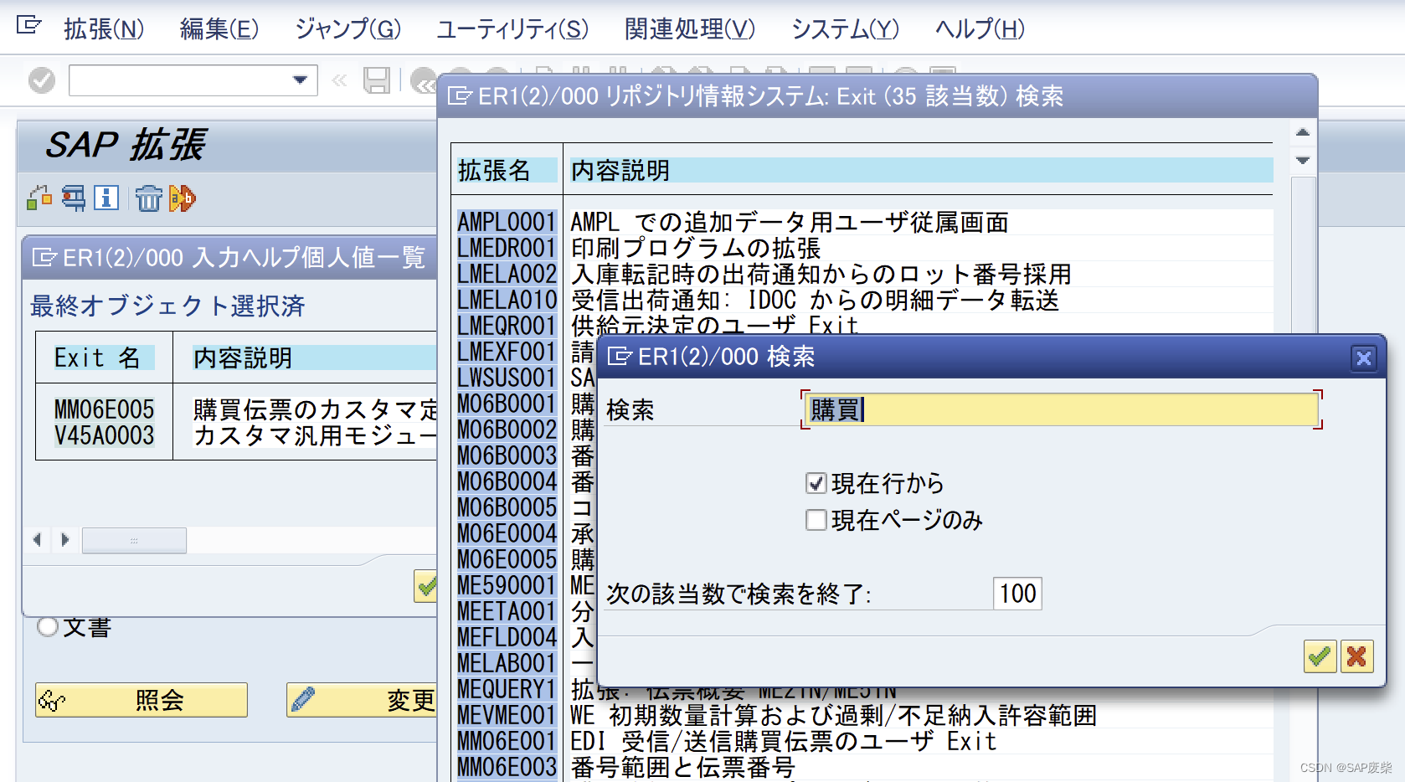Open the 関連処理(V) menu
This screenshot has height=782, width=1405.
click(690, 29)
